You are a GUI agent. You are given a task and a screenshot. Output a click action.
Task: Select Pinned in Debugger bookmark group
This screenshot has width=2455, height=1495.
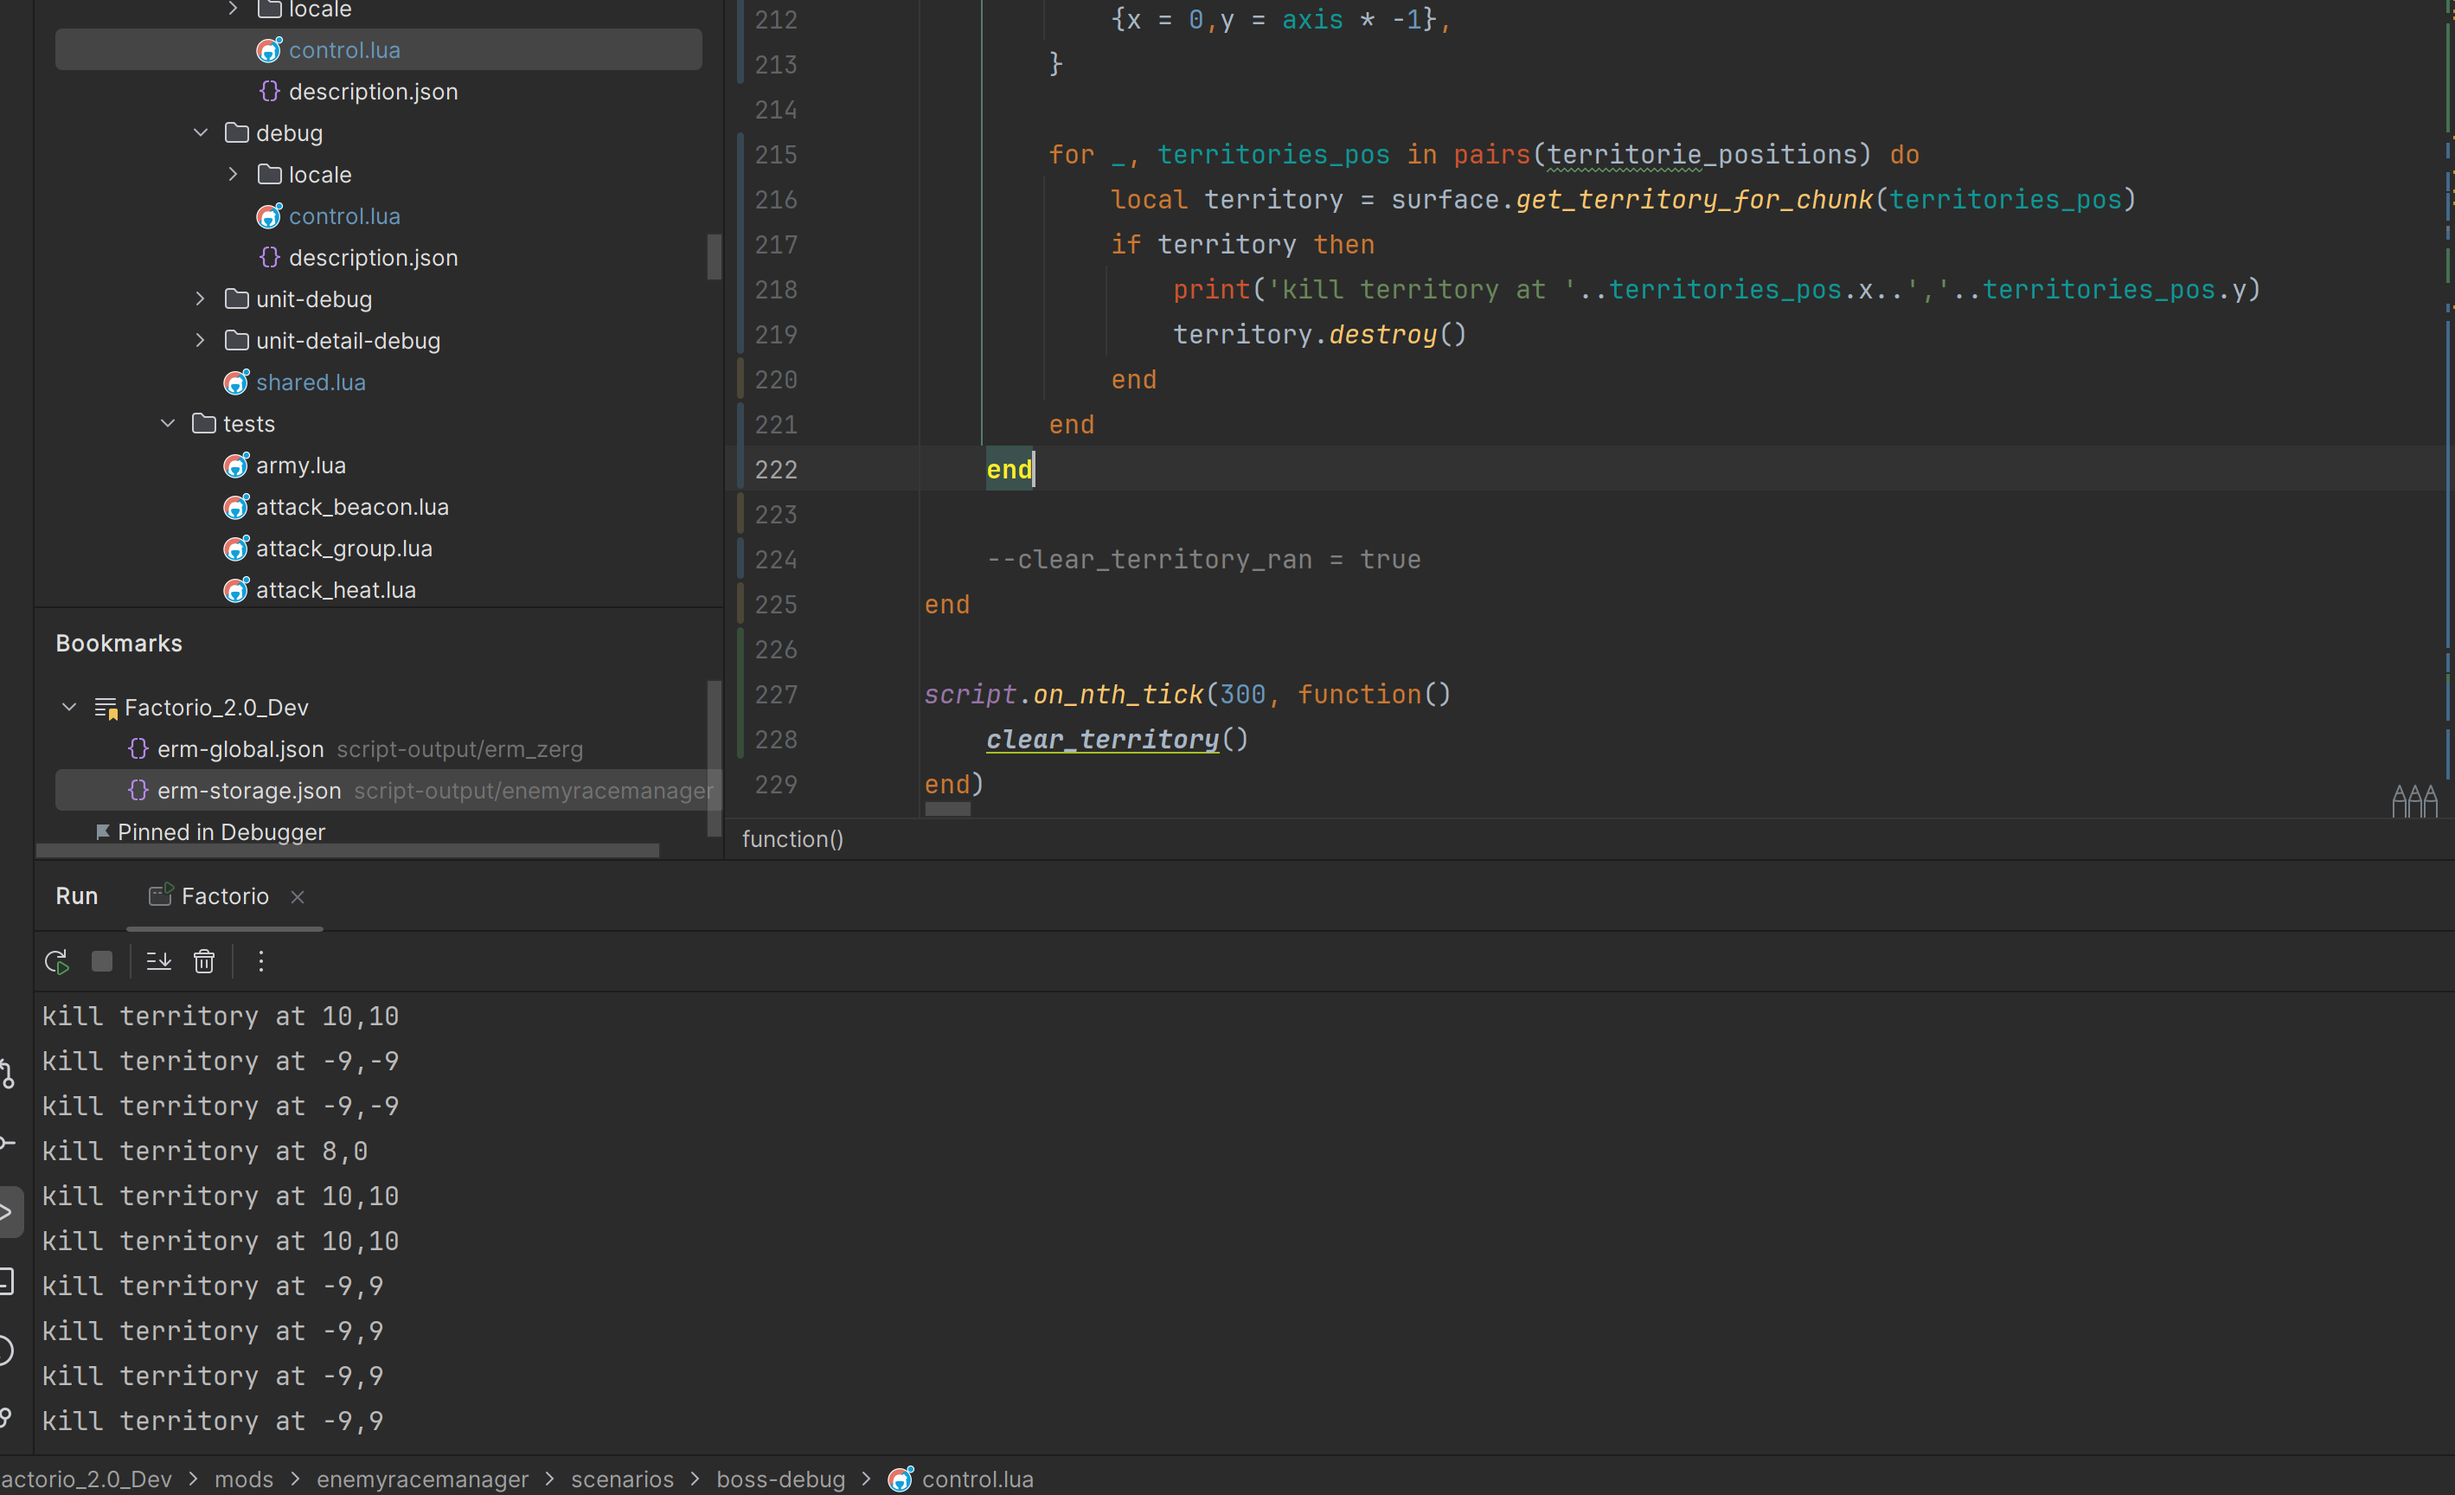click(x=221, y=832)
